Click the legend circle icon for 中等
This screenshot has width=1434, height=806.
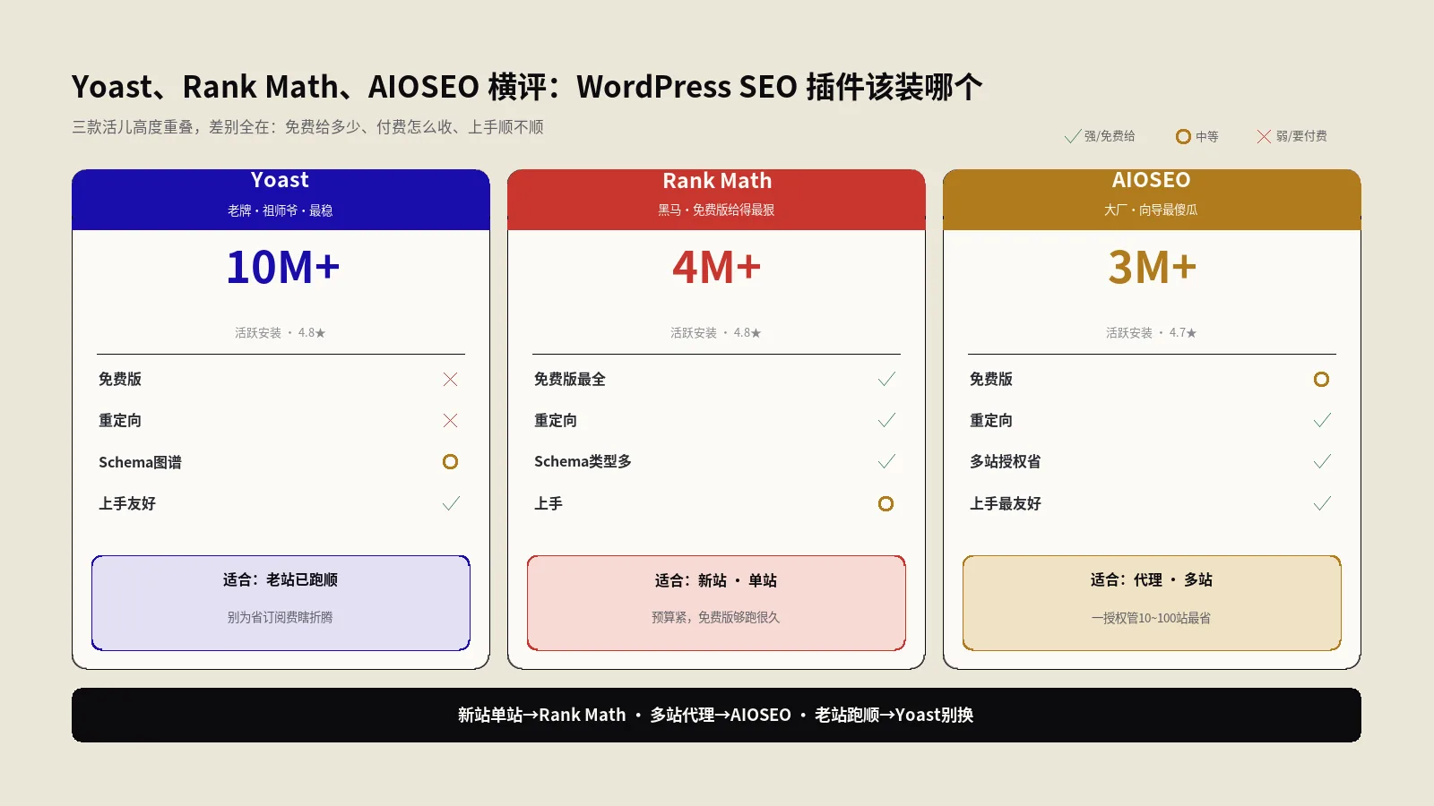pos(1183,136)
